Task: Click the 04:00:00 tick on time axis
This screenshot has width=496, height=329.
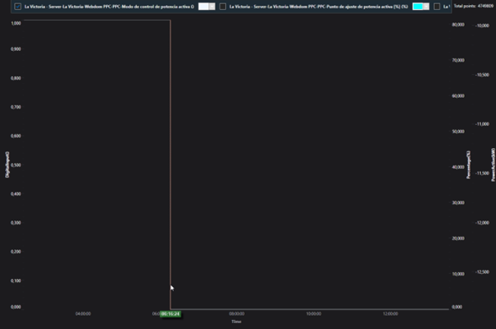Action: pos(82,313)
